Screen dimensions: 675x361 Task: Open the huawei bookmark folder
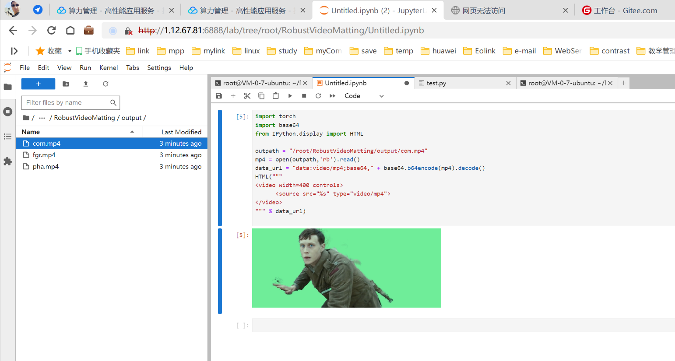pos(439,51)
